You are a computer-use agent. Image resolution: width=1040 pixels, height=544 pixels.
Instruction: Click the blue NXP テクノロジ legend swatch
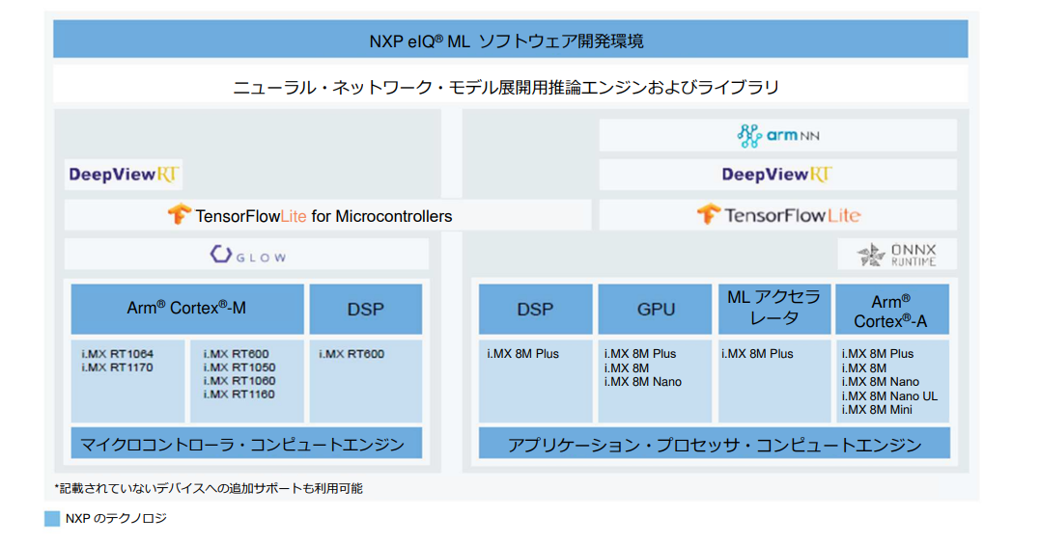point(52,519)
